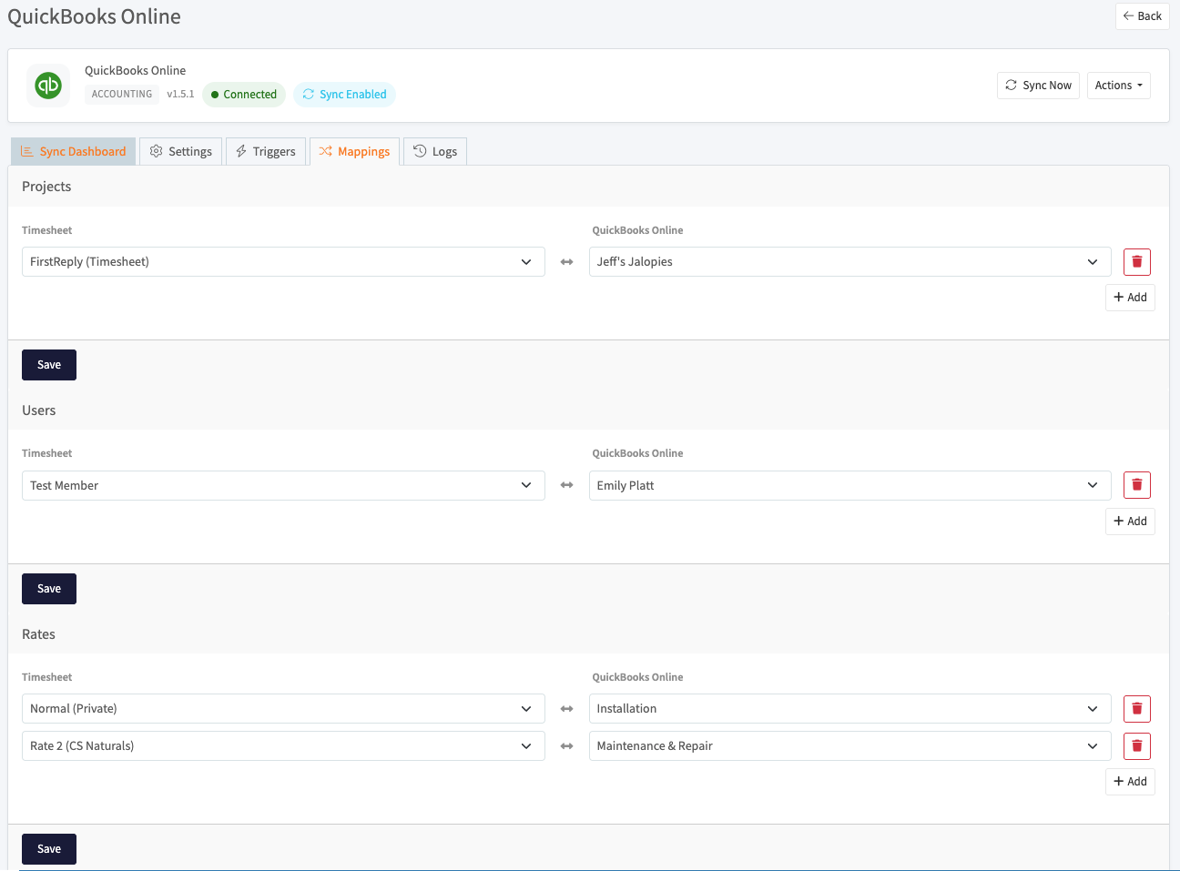Viewport: 1180px width, 871px height.
Task: Open the Triggers tab
Action: [x=266, y=151]
